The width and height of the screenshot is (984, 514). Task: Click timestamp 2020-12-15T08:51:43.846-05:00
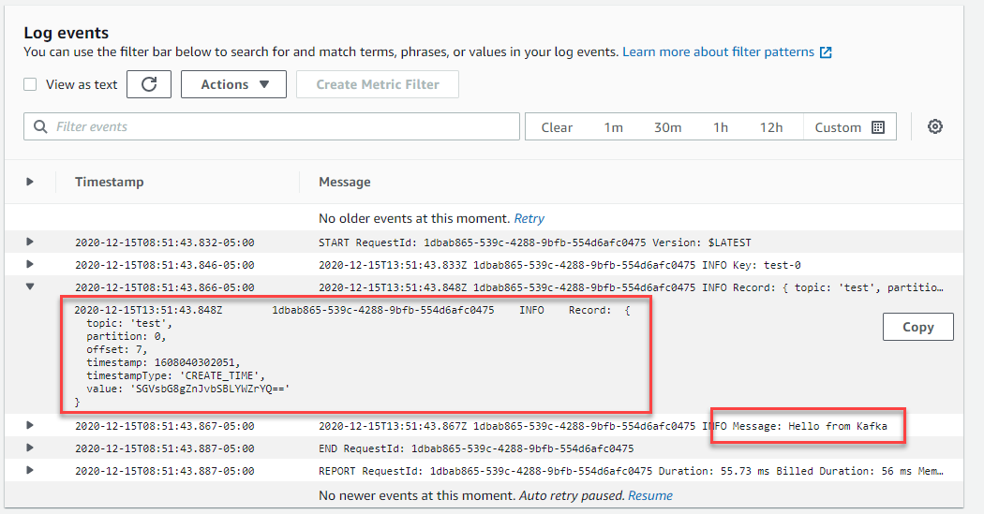coord(164,265)
